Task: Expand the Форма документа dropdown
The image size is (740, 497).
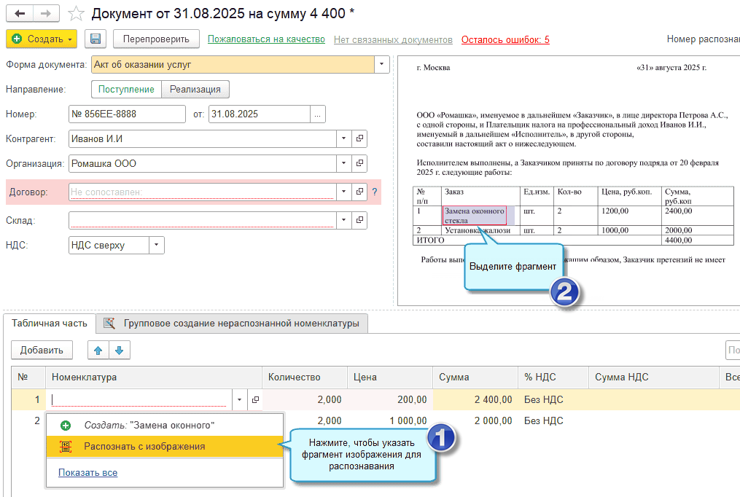Action: (x=383, y=65)
